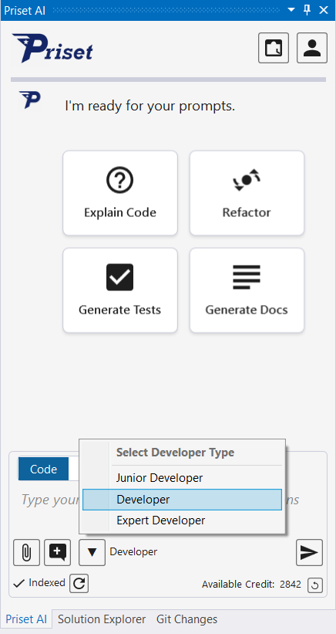Click the Generate Docs card
Screen dimensions: 336x634
click(247, 290)
